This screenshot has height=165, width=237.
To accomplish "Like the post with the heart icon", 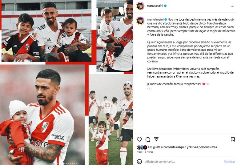I will click(x=139, y=139).
